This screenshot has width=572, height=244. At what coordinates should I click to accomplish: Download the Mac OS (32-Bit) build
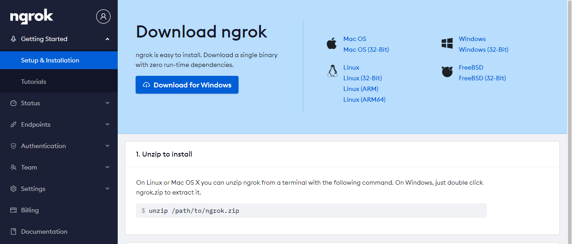click(366, 50)
